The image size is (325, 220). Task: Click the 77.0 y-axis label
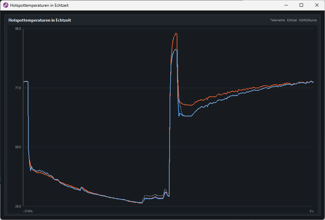pos(18,88)
